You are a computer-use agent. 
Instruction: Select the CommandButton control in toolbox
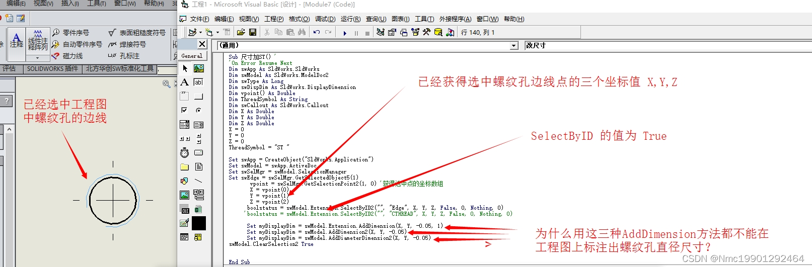[199, 96]
